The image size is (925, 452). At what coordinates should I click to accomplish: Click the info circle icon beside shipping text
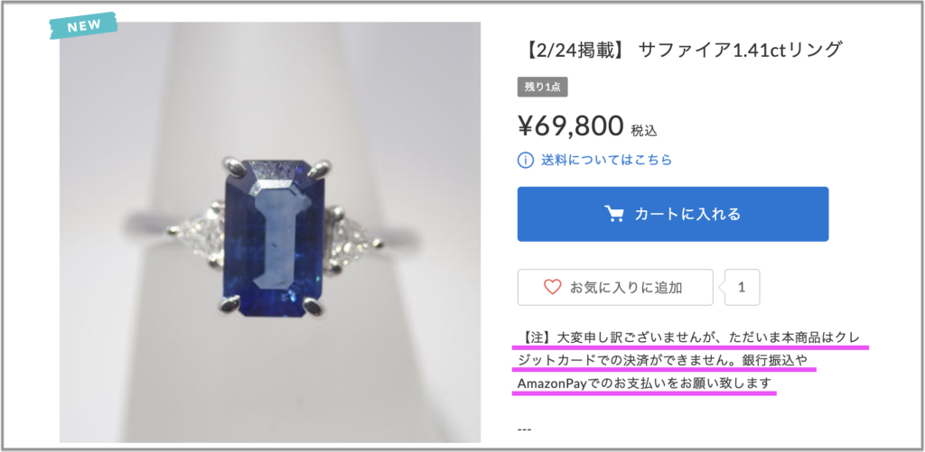(525, 160)
